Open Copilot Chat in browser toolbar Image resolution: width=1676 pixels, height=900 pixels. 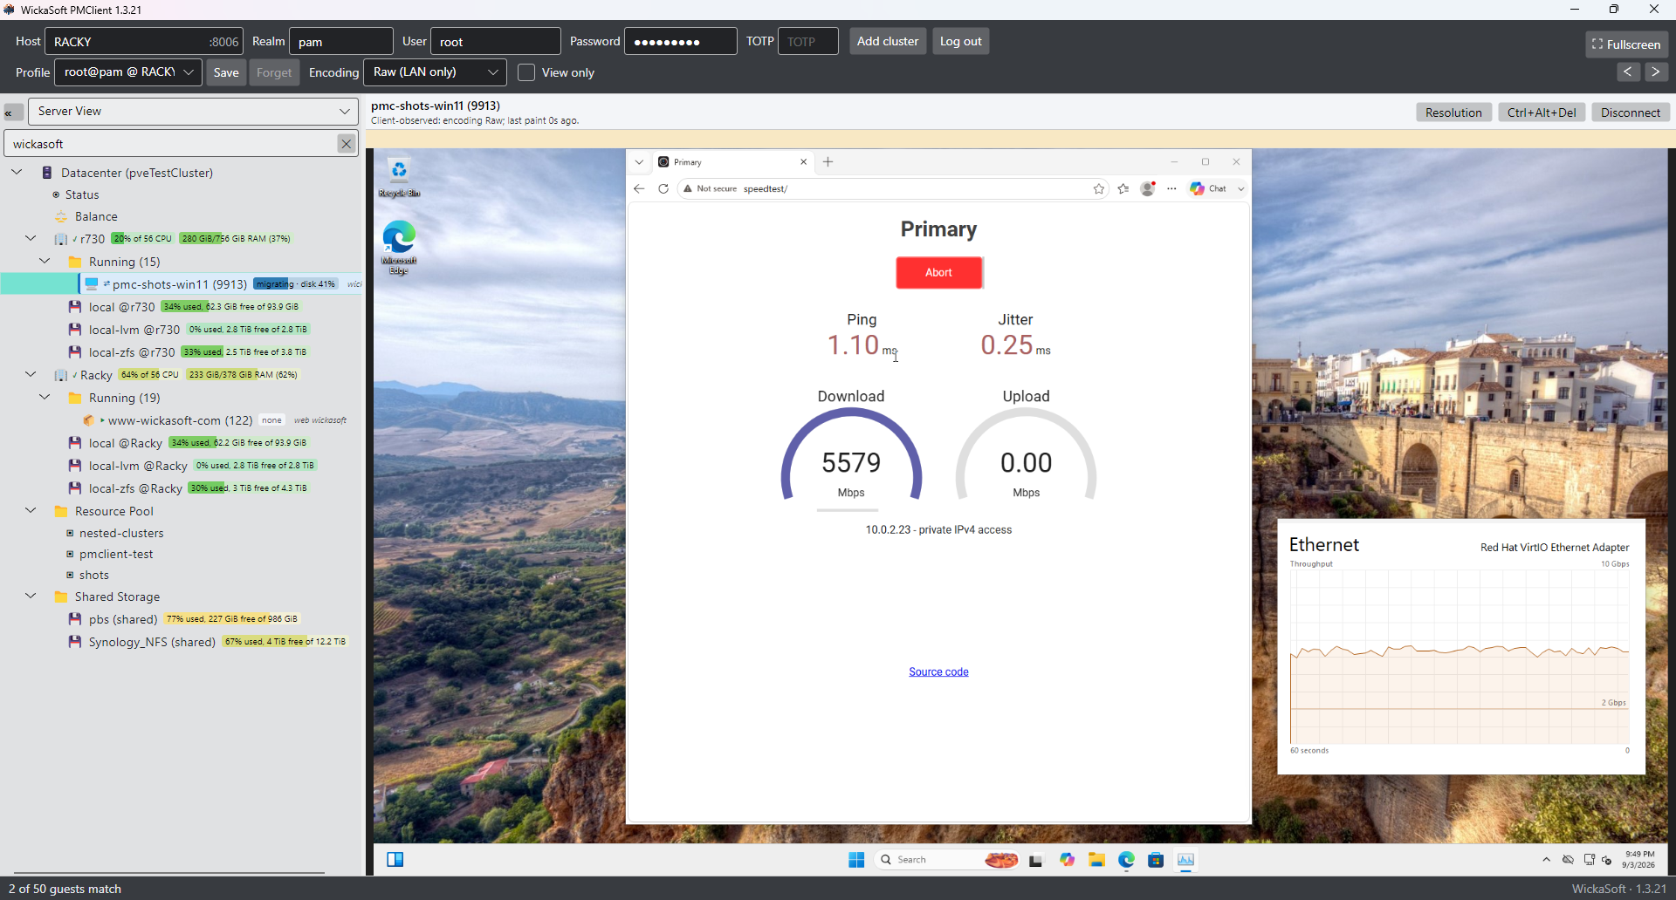tap(1209, 188)
